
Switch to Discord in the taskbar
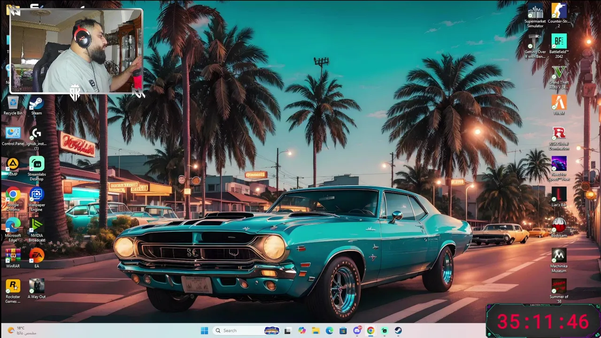tap(357, 330)
